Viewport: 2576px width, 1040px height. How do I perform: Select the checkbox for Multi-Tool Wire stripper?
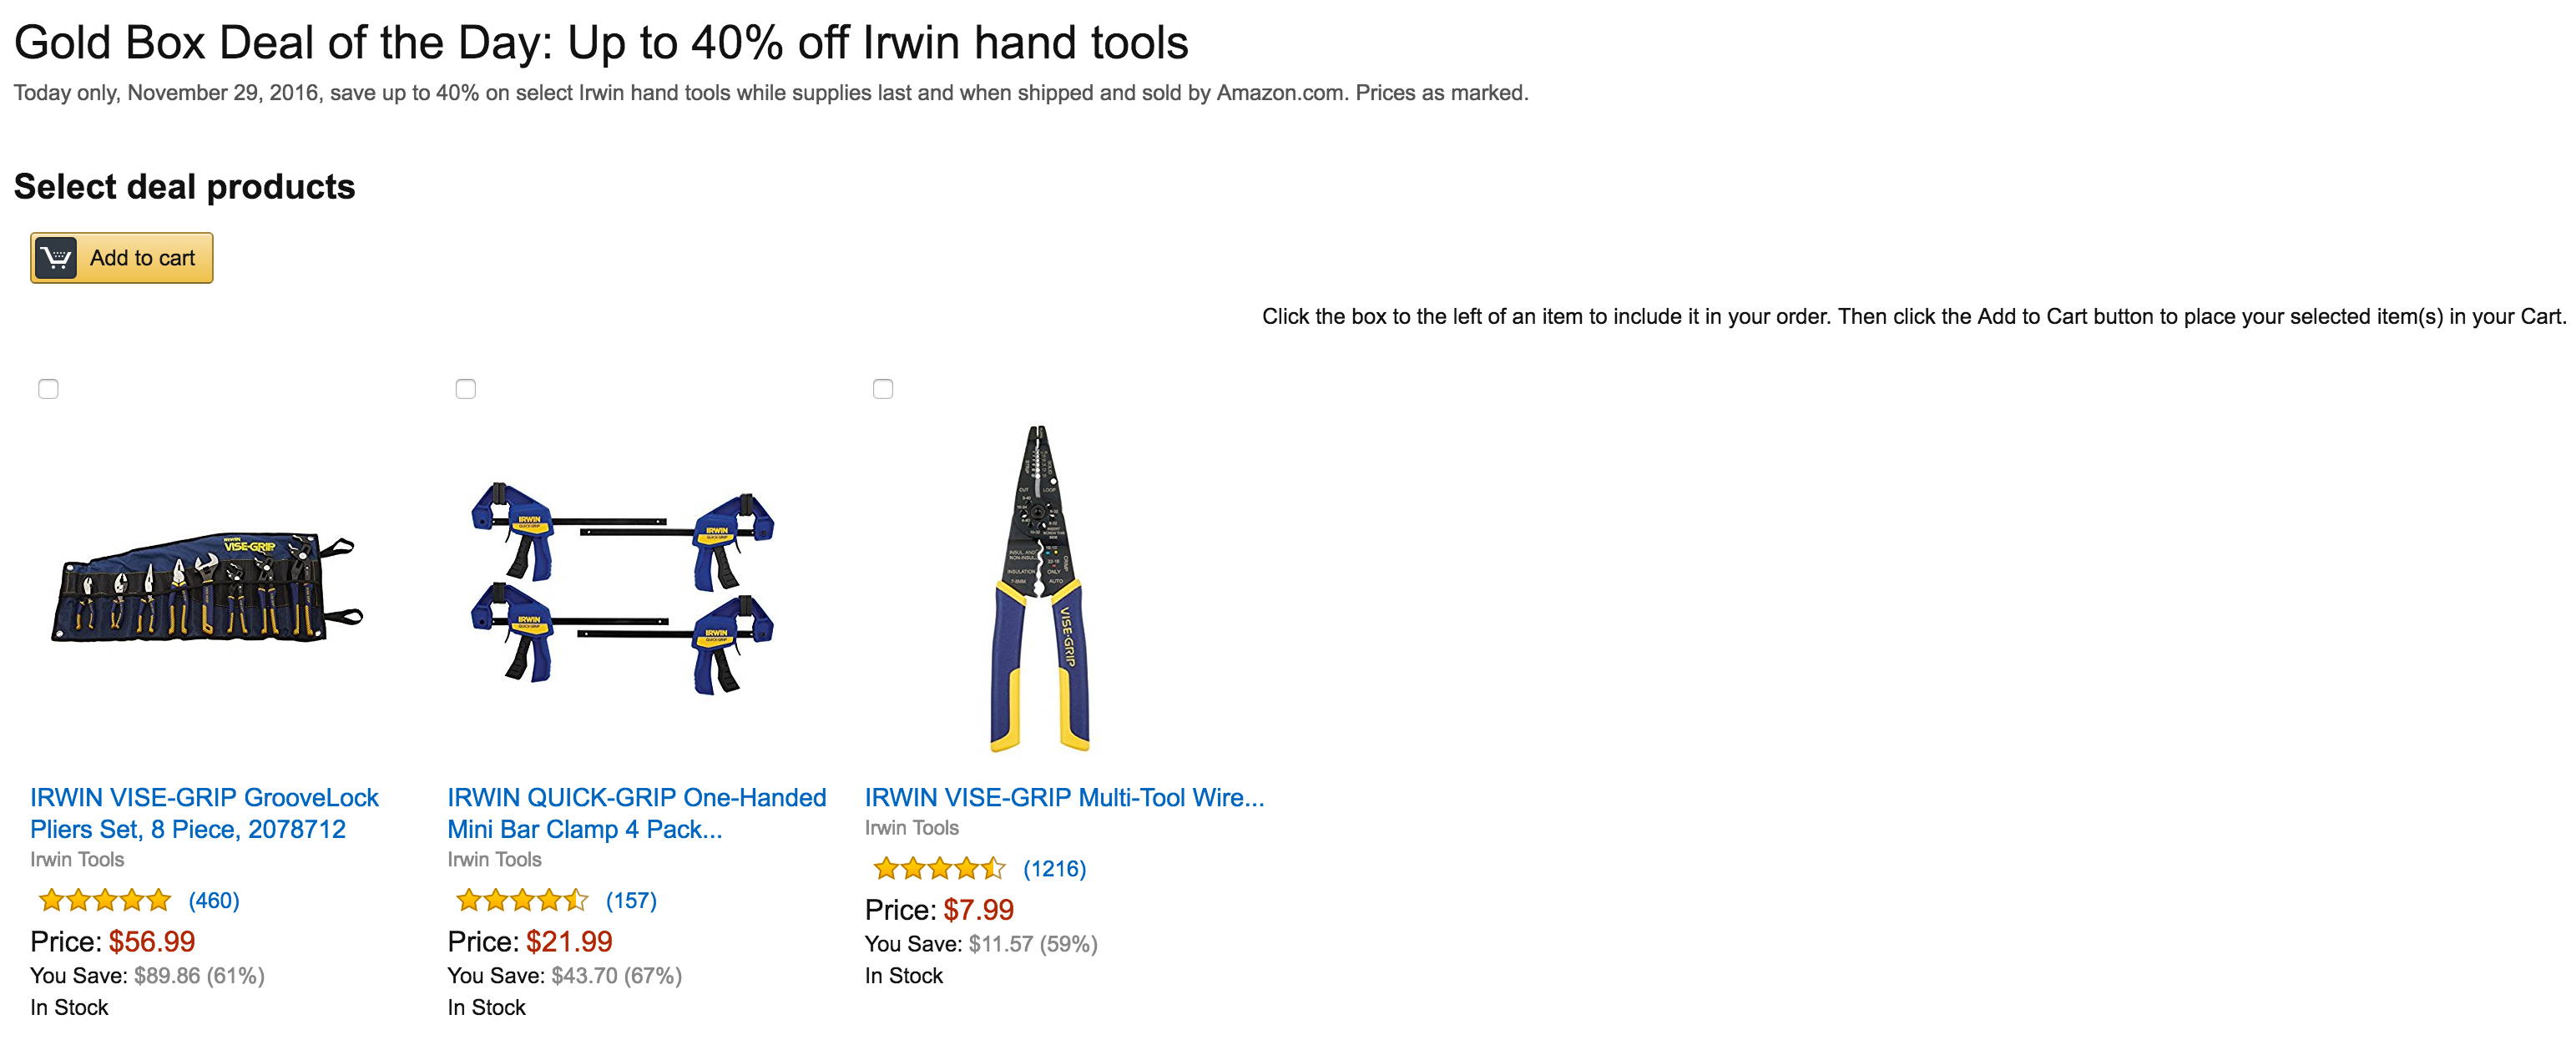click(883, 389)
